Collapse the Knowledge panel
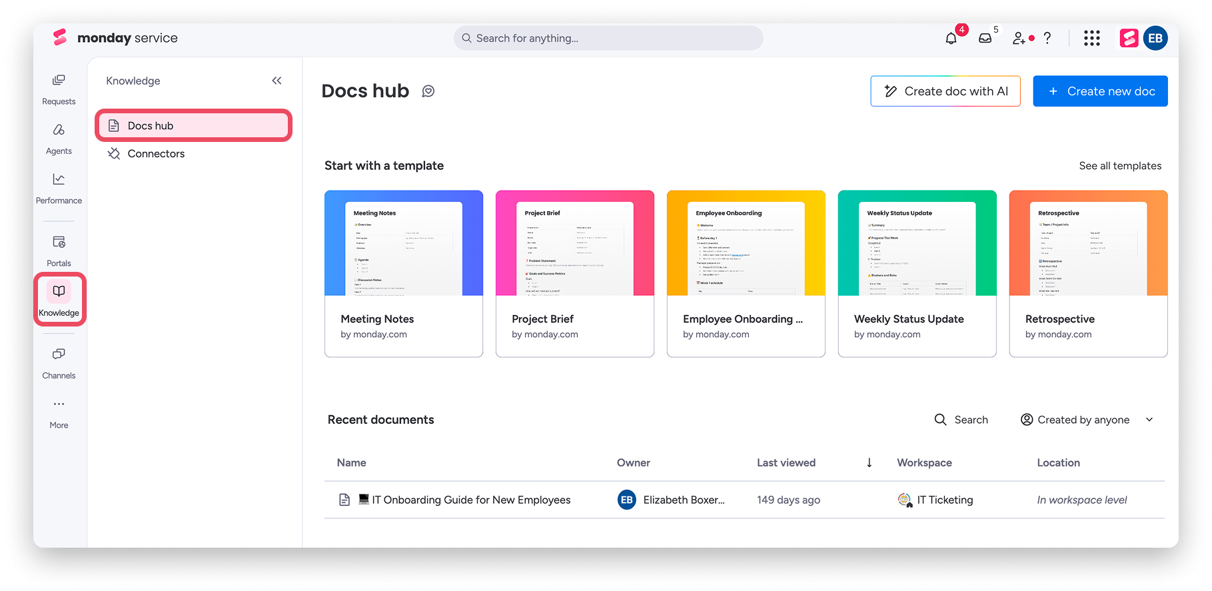The width and height of the screenshot is (1212, 591). [x=277, y=81]
